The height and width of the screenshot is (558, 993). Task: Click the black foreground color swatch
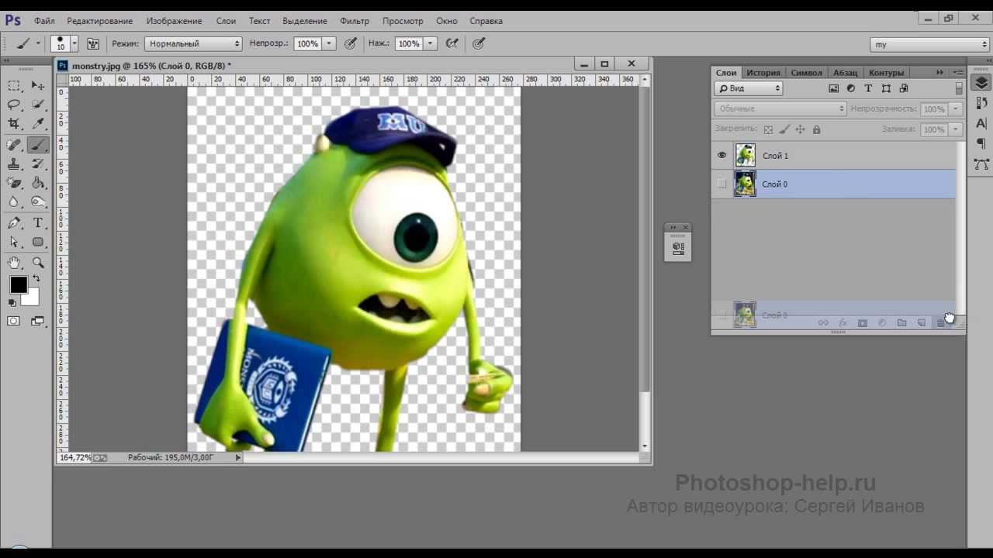point(18,285)
